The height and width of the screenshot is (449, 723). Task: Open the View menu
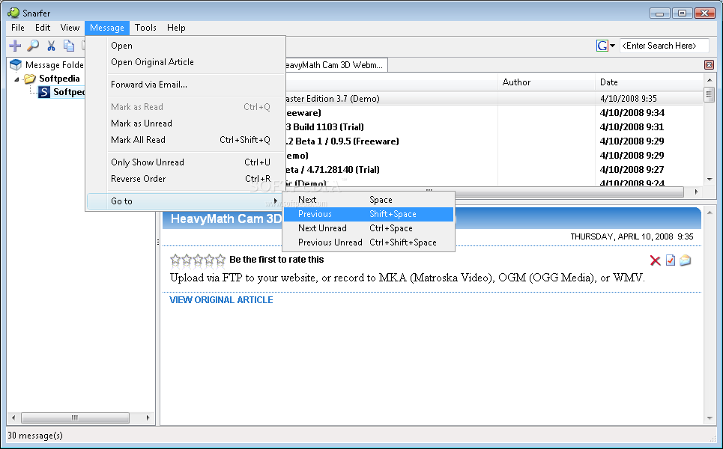pos(70,28)
